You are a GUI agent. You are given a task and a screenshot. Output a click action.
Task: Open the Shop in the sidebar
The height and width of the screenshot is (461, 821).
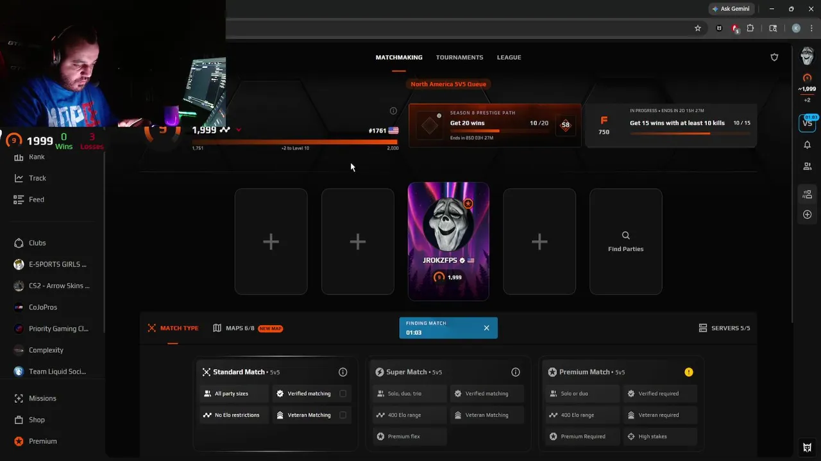(30, 419)
